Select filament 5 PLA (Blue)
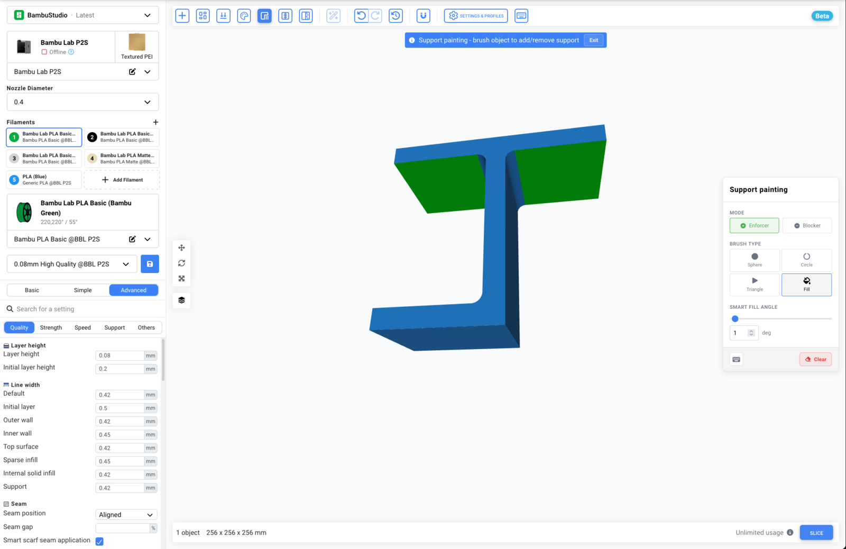This screenshot has height=549, width=846. tap(44, 180)
